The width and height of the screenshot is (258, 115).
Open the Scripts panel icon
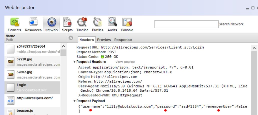[x=67, y=22]
